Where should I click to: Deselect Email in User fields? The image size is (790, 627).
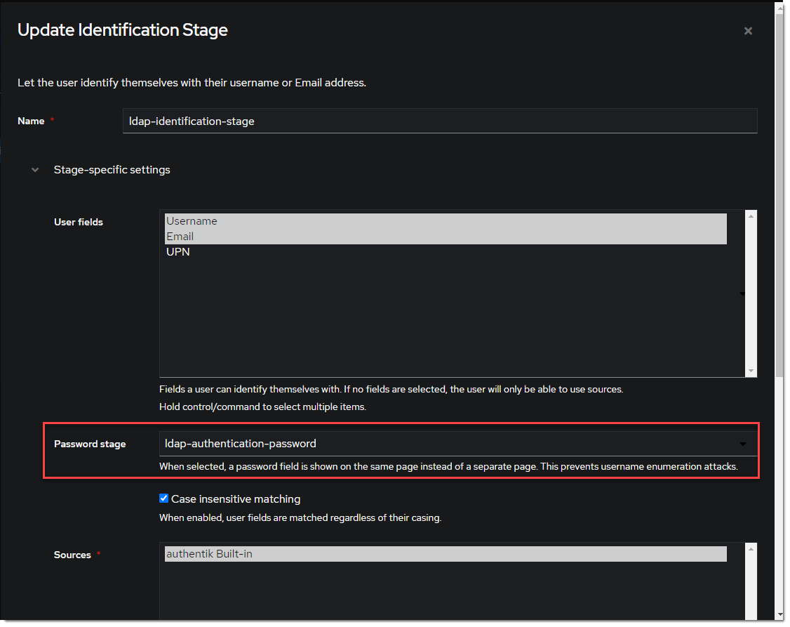coord(180,236)
